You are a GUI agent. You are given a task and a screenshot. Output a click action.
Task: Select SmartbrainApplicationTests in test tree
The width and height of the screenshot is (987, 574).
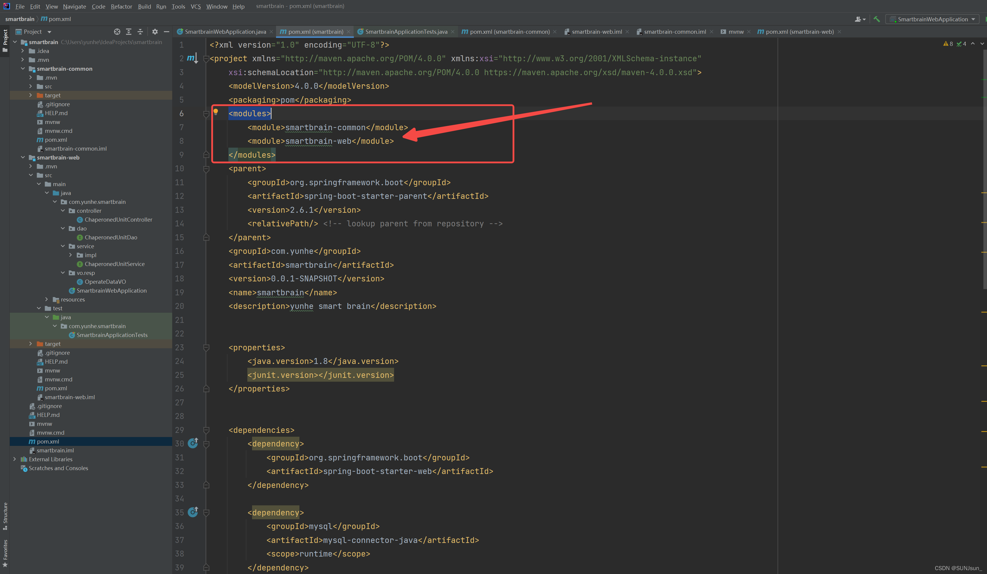[x=112, y=335]
